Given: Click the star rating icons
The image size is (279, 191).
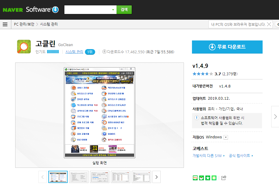Looking at the screenshot, I should [x=203, y=74].
